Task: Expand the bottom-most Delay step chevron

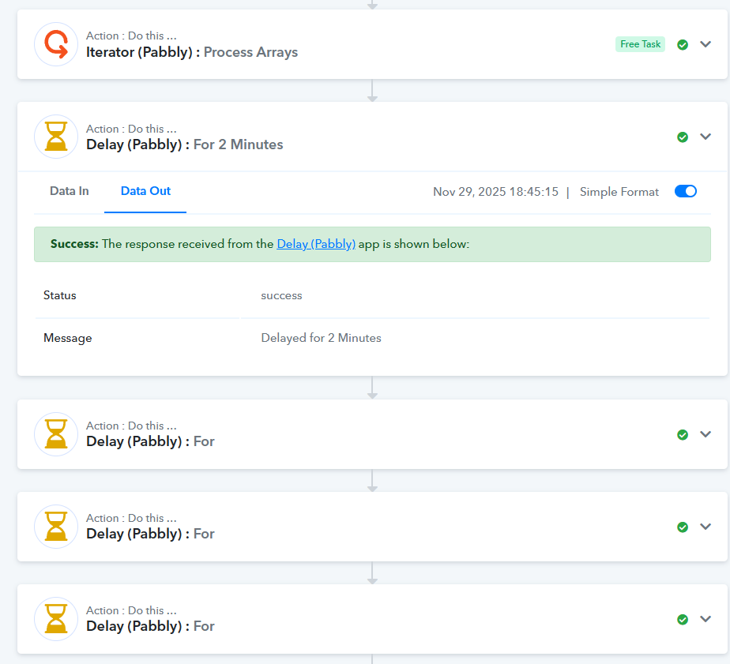Action: click(706, 619)
